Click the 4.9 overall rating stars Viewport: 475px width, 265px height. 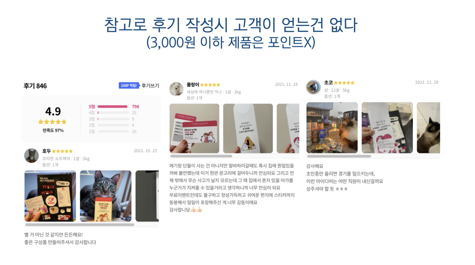(x=52, y=122)
